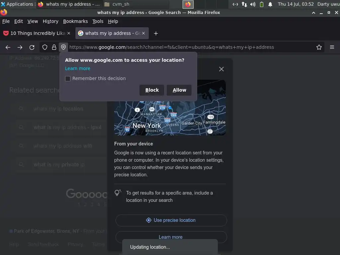The width and height of the screenshot is (340, 255).
Task: Click related search 'whats my ip address wifi'
Action: [x=63, y=146]
